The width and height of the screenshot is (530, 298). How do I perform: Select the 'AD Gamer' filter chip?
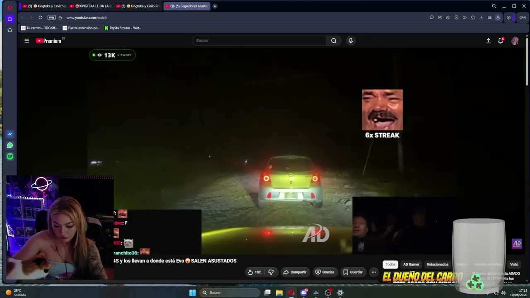[411, 264]
